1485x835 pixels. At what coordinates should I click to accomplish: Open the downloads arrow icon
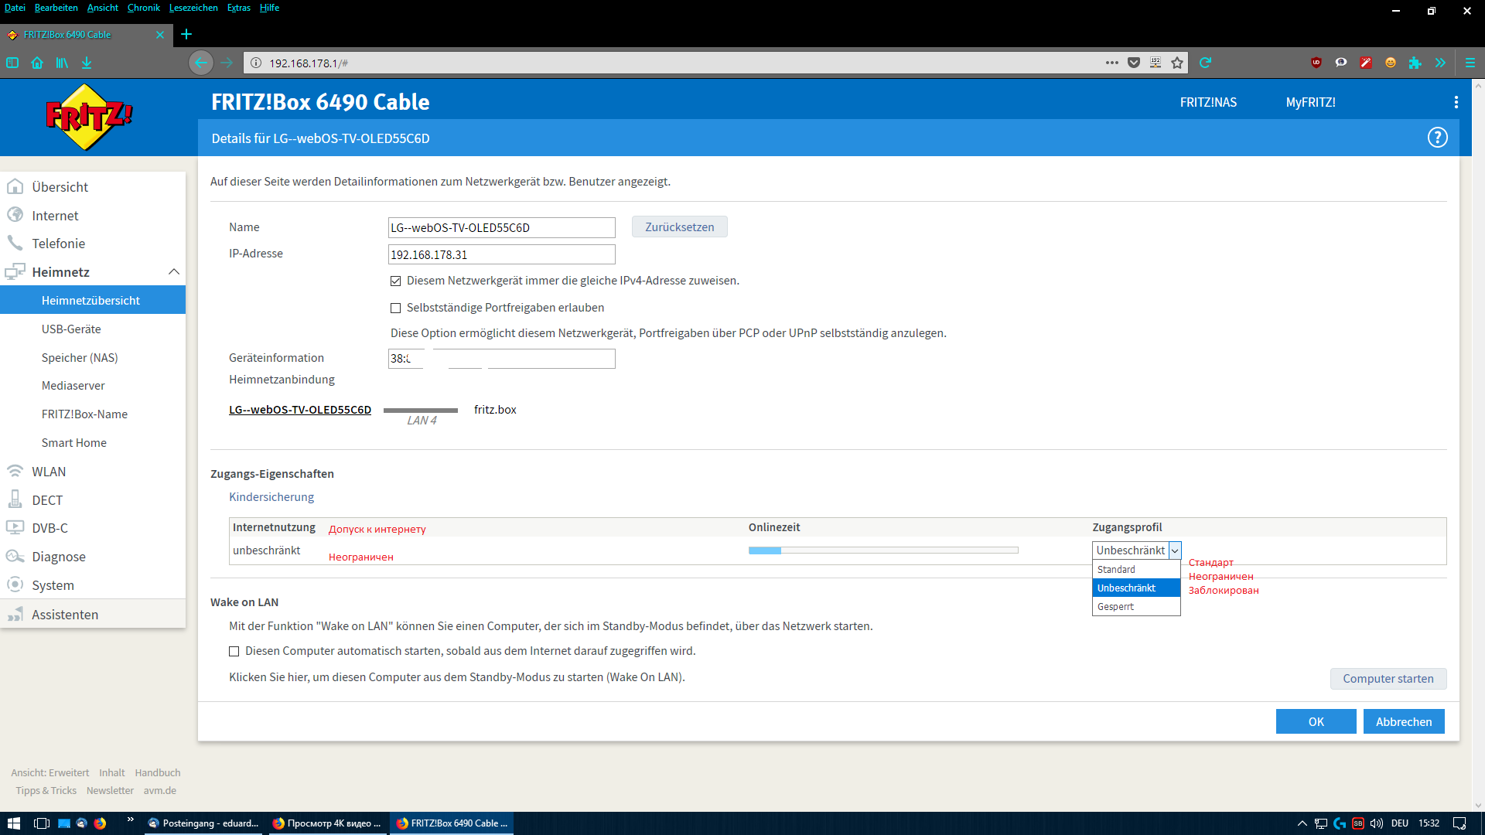pos(87,63)
